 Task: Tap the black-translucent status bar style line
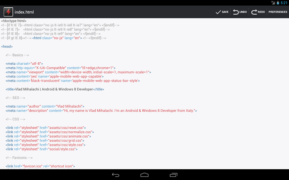(x=73, y=81)
